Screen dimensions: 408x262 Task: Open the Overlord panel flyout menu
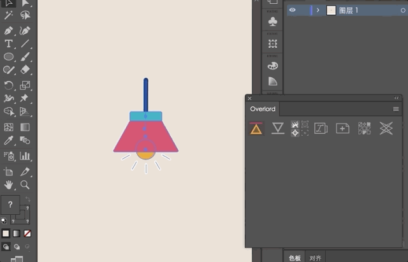tap(396, 109)
